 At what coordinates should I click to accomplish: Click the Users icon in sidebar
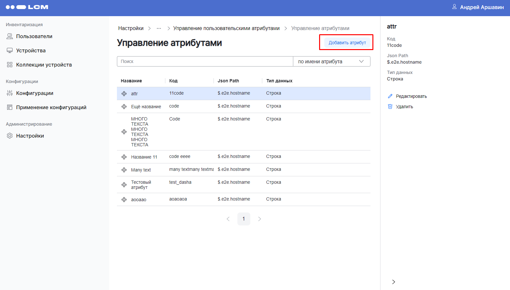[x=10, y=36]
